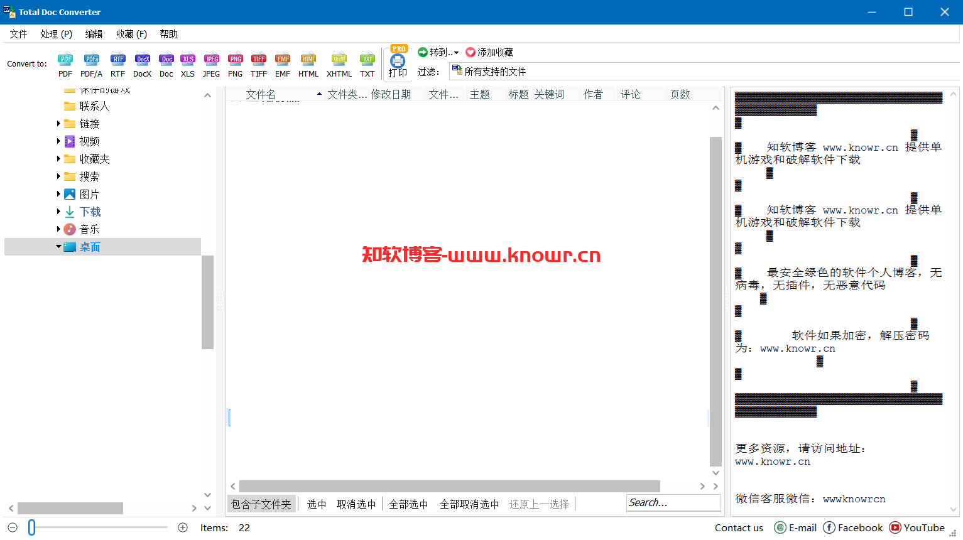Convert documents to XLS

pos(188,65)
